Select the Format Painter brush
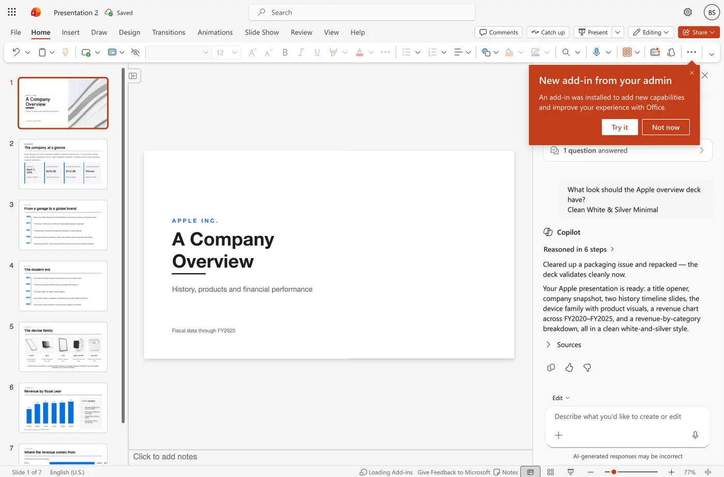This screenshot has width=724, height=477. tap(65, 52)
